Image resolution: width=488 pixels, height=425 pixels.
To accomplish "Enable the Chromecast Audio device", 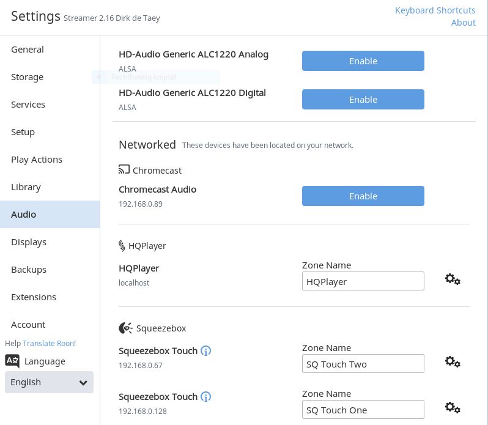I will pyautogui.click(x=363, y=196).
